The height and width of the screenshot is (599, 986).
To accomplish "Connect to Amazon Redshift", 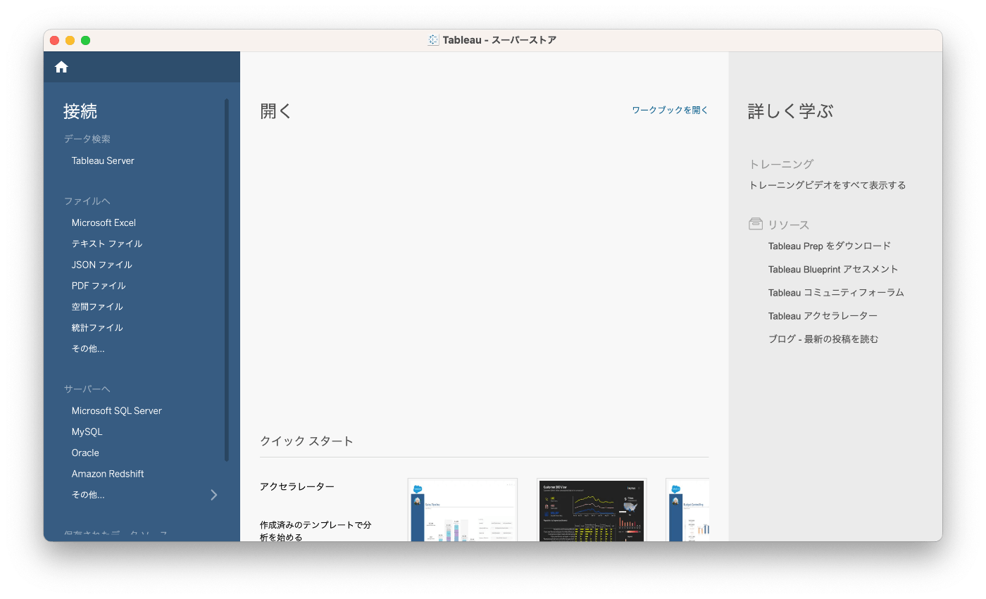I will (108, 474).
